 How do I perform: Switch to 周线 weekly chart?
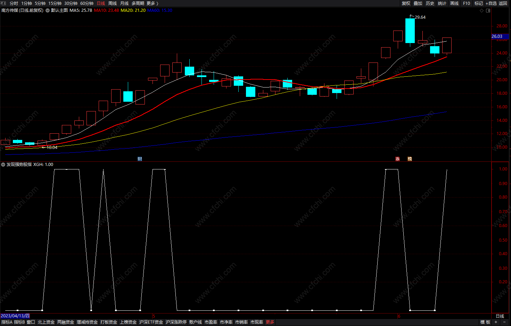click(113, 3)
